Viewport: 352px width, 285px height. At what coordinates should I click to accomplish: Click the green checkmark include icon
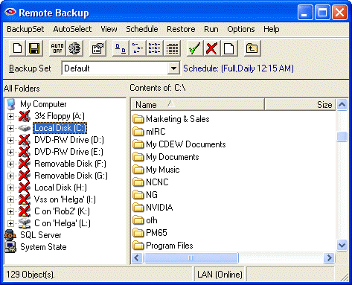tap(195, 48)
